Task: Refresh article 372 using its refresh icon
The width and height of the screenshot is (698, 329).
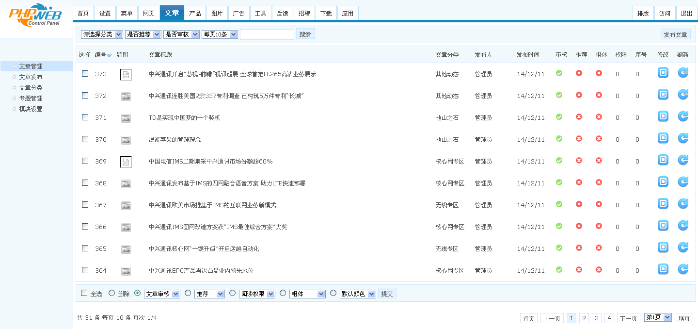Action: click(683, 95)
